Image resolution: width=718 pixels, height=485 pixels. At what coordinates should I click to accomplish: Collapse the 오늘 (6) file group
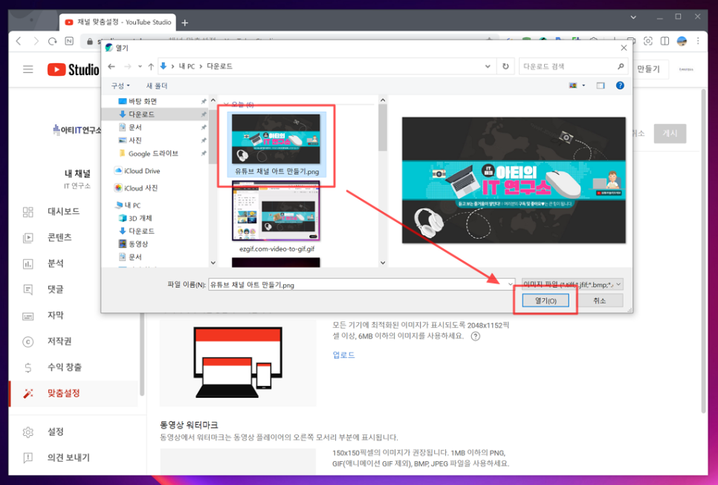(226, 105)
